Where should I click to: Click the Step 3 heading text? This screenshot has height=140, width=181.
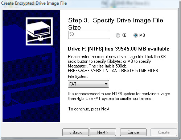(116, 24)
